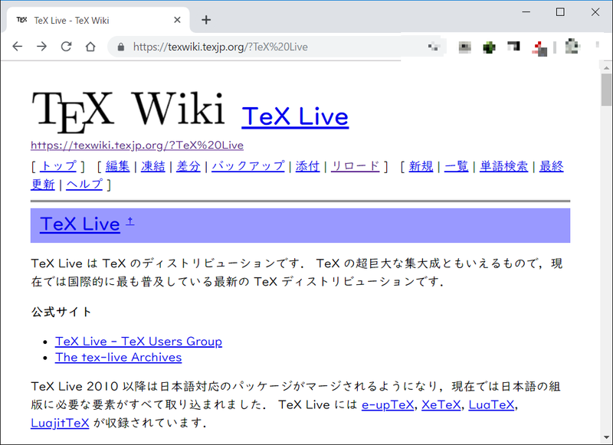Click the TeX Live heading link in purple bar
This screenshot has width=613, height=445.
click(x=80, y=224)
